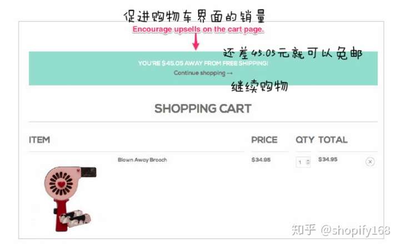400x248 pixels.
Task: Click the $34.95 total amount
Action: click(x=328, y=159)
